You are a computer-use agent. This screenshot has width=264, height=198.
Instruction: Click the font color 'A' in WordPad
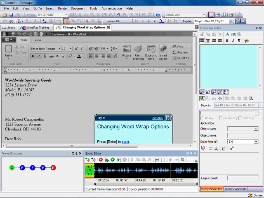coord(79,56)
